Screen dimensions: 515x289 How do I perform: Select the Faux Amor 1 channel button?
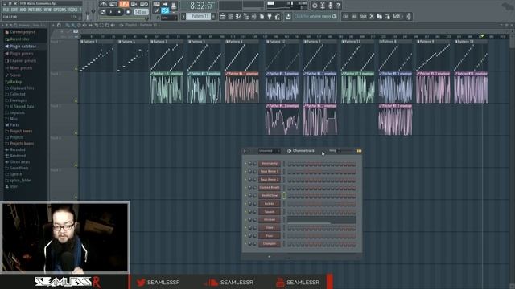click(270, 171)
